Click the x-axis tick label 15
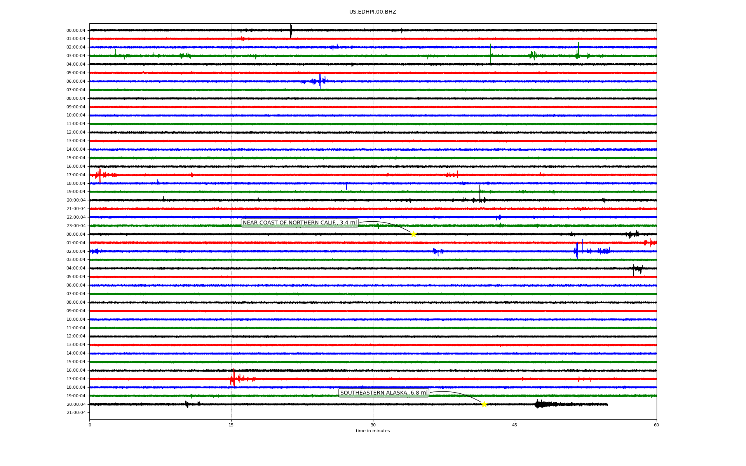This screenshot has width=746, height=466. [231, 425]
